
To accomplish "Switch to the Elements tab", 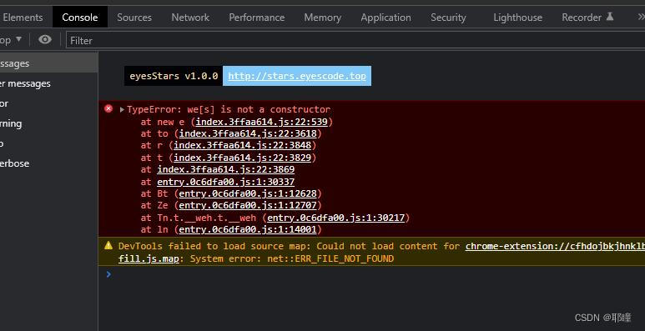I will point(22,18).
